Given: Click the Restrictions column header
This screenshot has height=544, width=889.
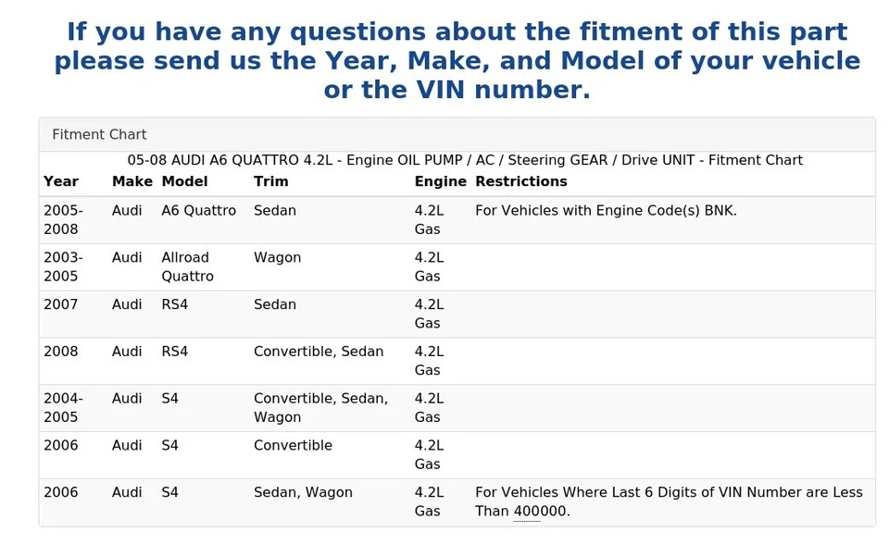Looking at the screenshot, I should (521, 181).
